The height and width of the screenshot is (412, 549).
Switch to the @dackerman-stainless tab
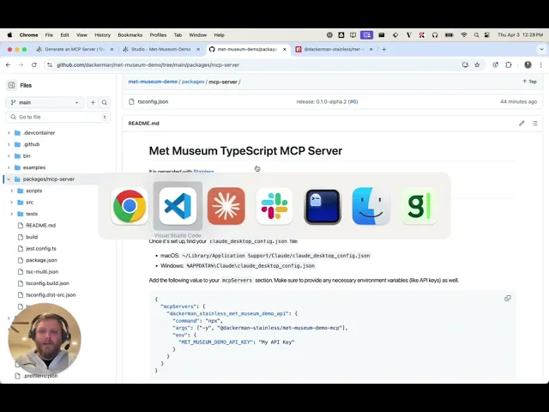click(x=332, y=50)
